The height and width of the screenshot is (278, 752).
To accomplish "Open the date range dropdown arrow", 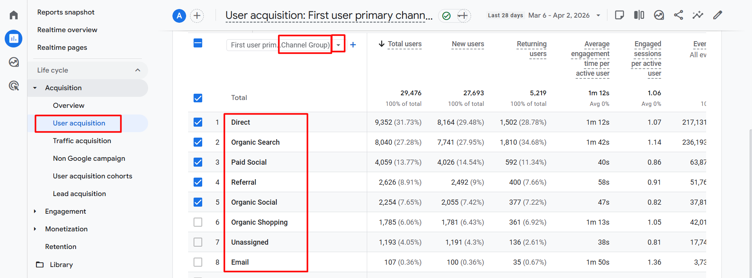I will (598, 15).
